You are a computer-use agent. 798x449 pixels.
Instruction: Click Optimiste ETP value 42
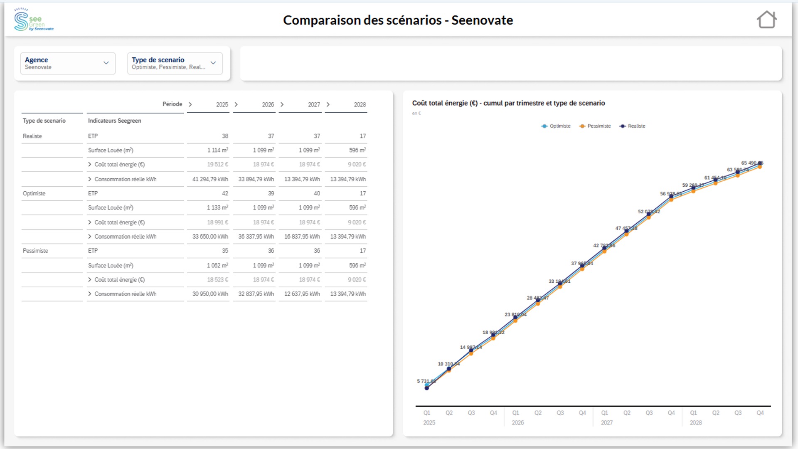coord(225,193)
